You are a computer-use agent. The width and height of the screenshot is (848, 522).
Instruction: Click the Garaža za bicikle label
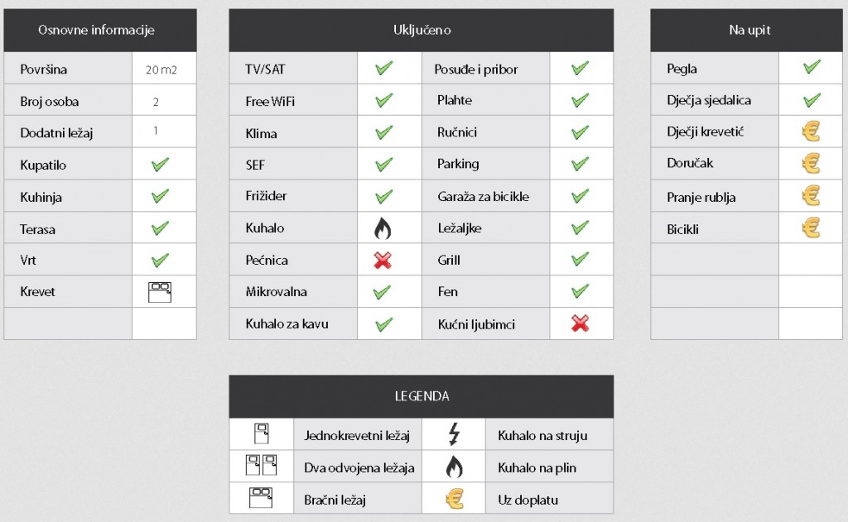[483, 197]
